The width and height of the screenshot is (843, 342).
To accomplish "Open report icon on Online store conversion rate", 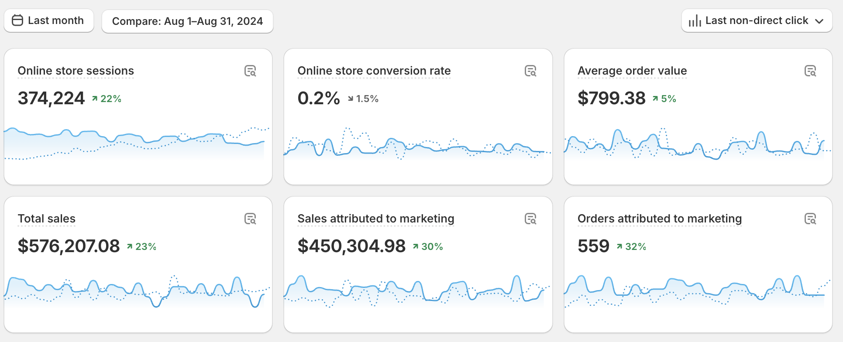I will [x=530, y=71].
